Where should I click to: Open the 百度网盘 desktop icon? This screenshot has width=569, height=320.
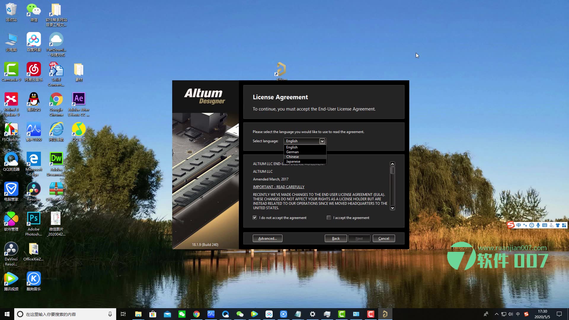[34, 42]
